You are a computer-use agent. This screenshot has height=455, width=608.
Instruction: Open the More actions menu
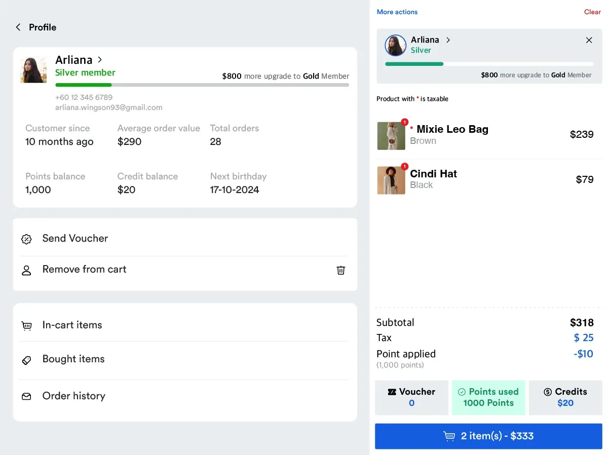coord(397,12)
